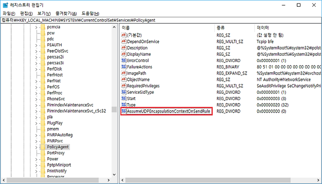Viewport: 322px width, 184px height.
Task: Expand the PeerDistSvc key
Action: (36, 51)
